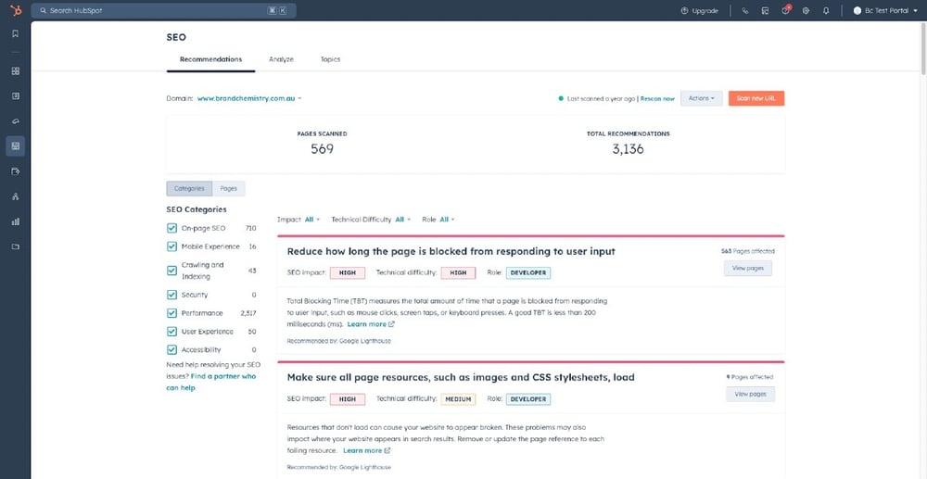
Task: Click the SEO page title
Action: (x=176, y=37)
